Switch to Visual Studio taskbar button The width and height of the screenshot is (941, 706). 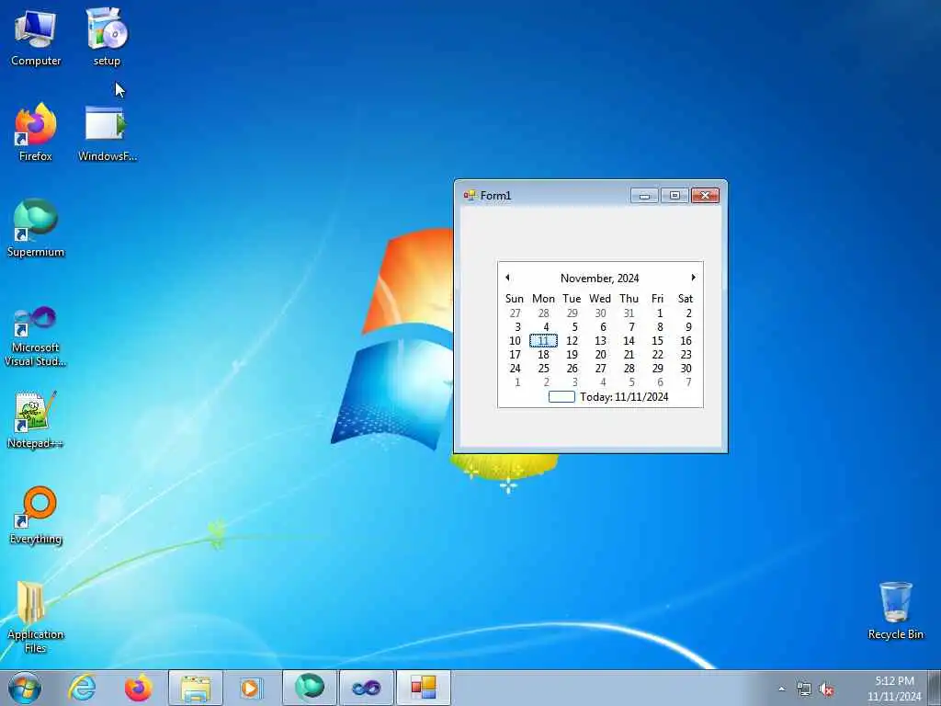pyautogui.click(x=366, y=688)
